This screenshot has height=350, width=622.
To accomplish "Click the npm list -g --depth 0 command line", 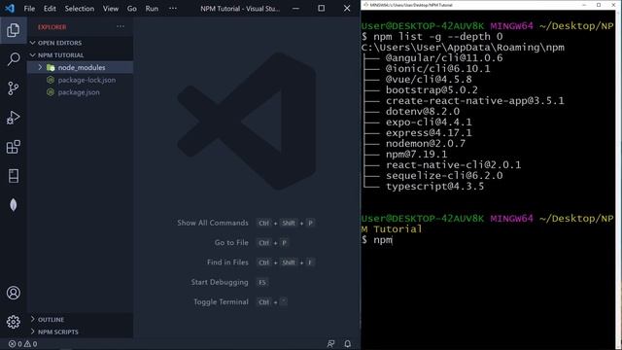I will [432, 37].
